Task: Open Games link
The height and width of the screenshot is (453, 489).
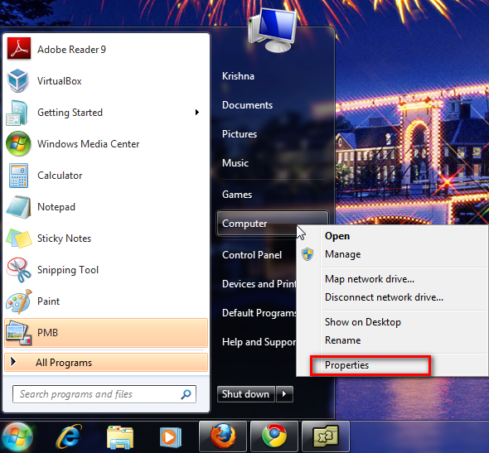Action: pos(237,195)
